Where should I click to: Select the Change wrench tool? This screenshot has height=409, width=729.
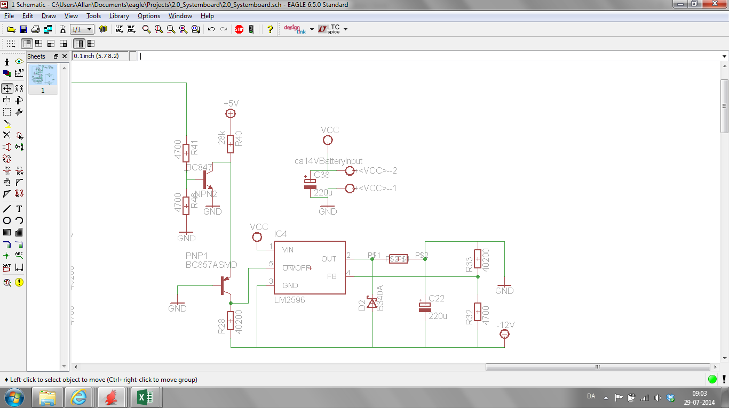click(x=19, y=112)
